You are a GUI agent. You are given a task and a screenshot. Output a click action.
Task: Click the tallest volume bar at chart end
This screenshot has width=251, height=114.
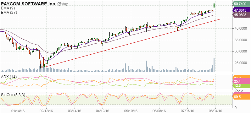point(214,65)
